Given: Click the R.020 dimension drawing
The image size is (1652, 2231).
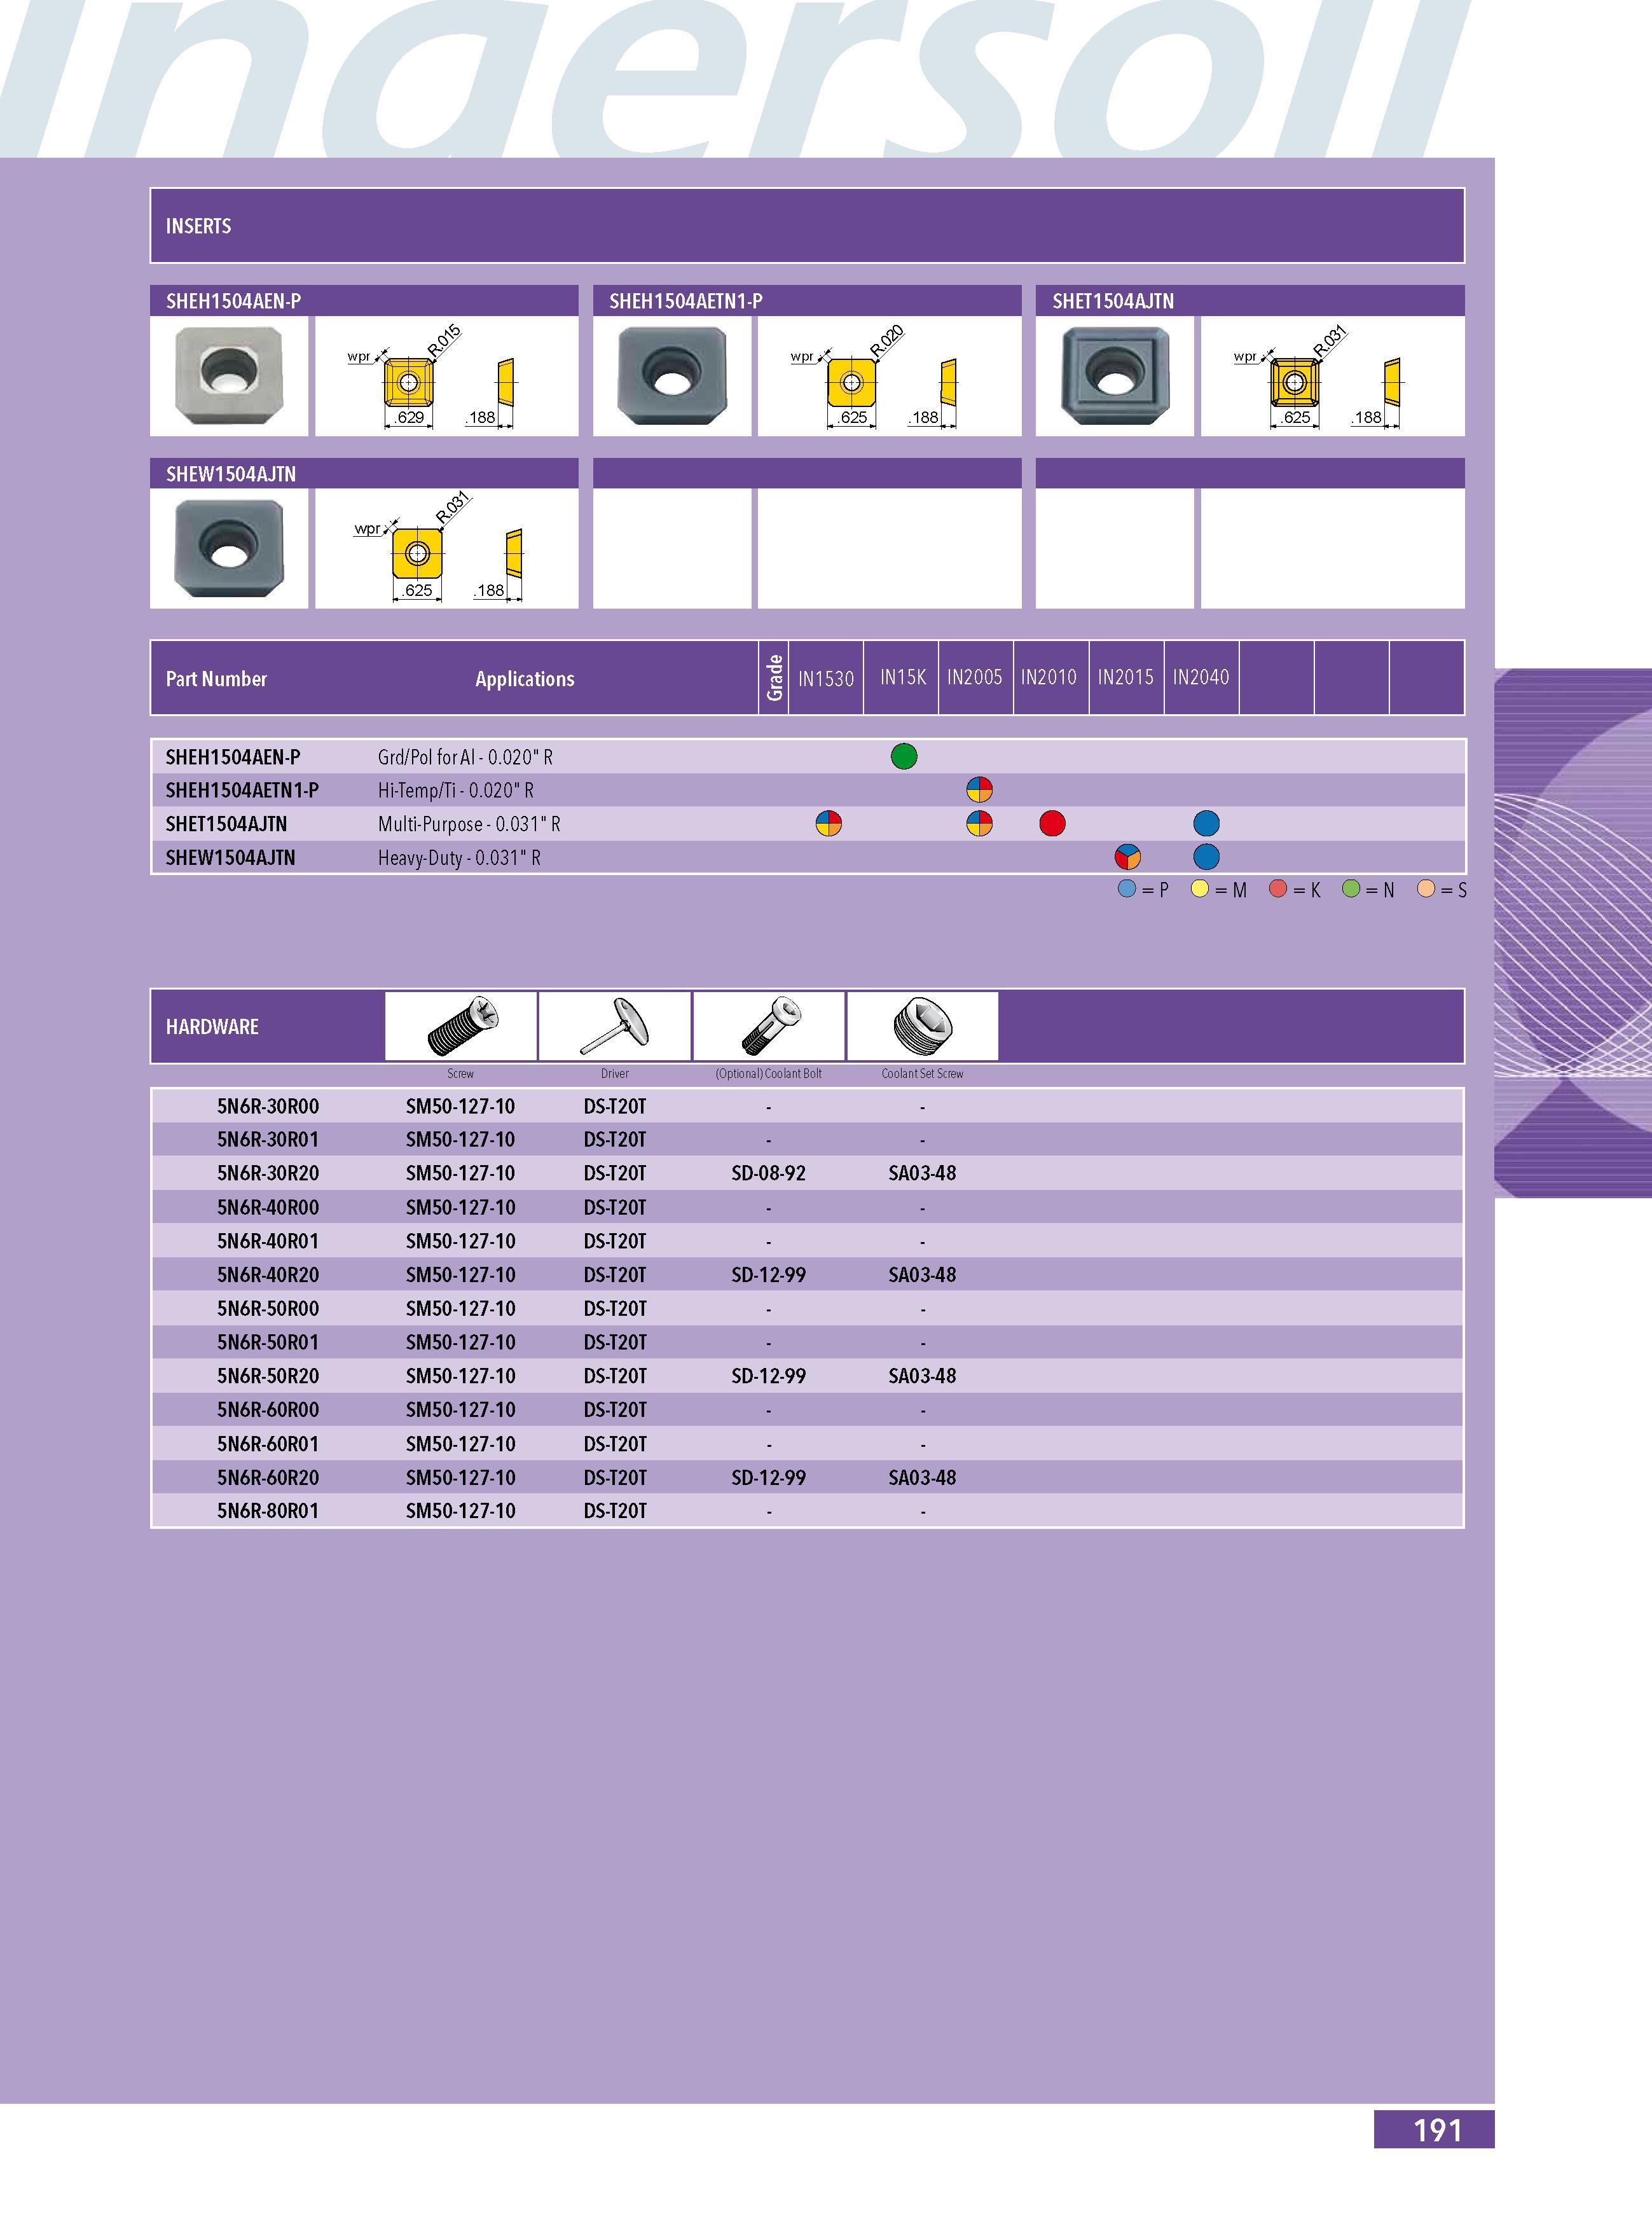Looking at the screenshot, I should point(890,377).
